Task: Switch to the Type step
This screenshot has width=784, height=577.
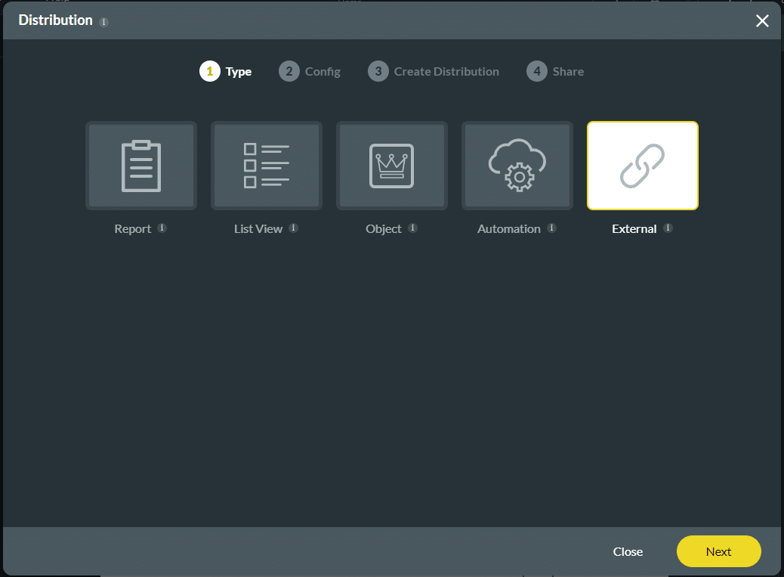Action: [237, 71]
